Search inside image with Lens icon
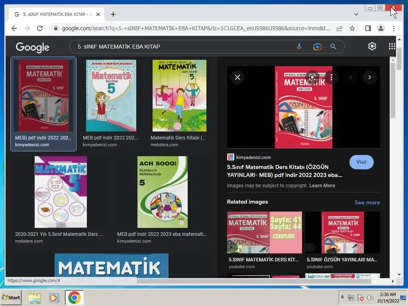Viewport: 408px width, 306px height. (x=312, y=77)
